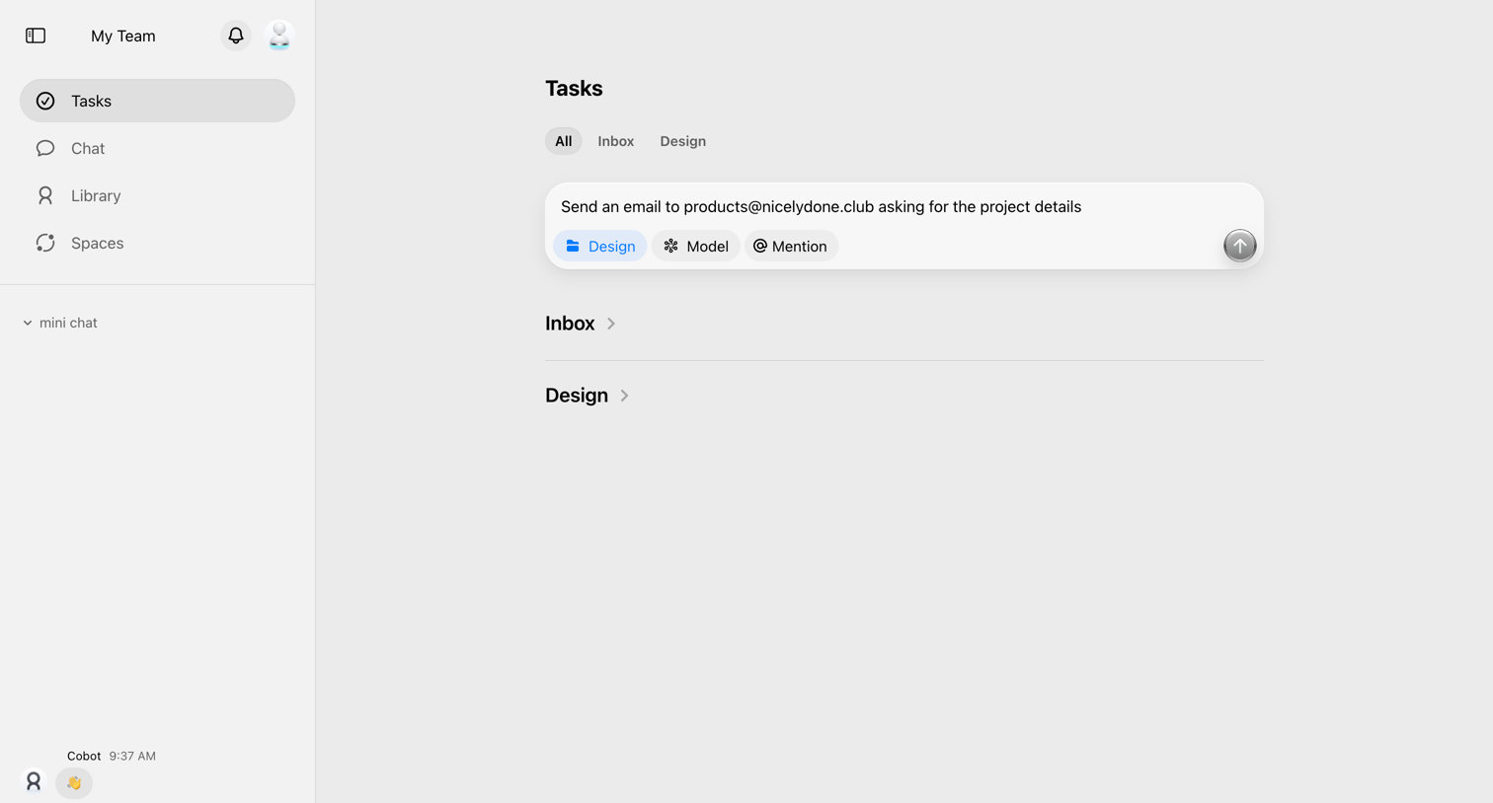Expand the Inbox section chevron
The image size is (1493, 803).
click(x=611, y=324)
